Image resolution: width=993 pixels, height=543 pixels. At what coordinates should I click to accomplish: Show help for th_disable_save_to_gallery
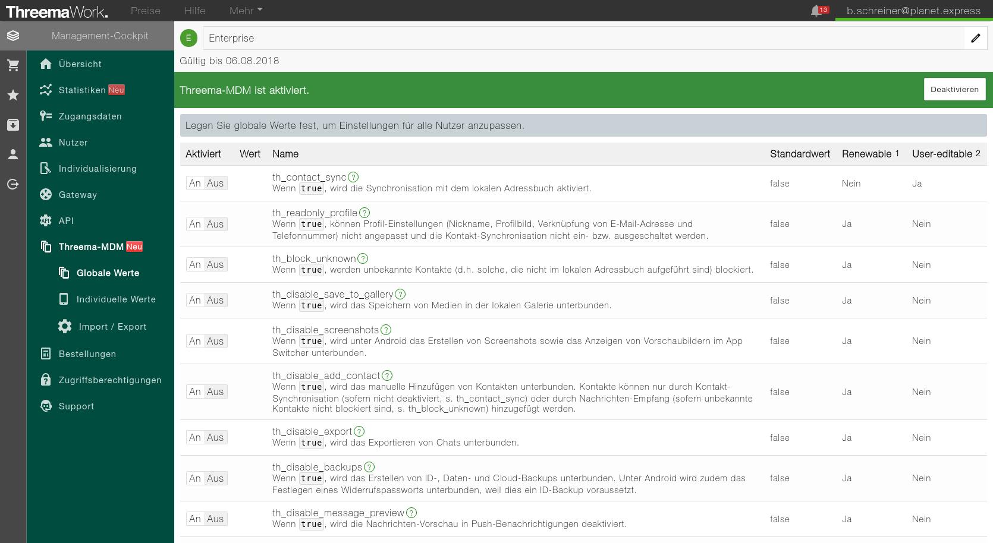point(400,294)
